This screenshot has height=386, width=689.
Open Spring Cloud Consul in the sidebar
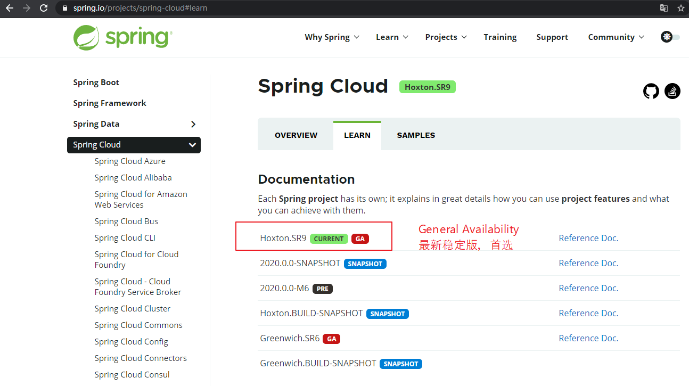(x=132, y=375)
